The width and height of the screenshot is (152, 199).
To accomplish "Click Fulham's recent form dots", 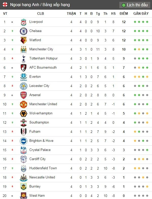I will pyautogui.click(x=141, y=132).
